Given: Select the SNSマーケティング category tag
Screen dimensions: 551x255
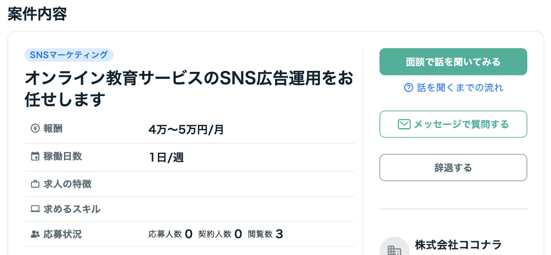Looking at the screenshot, I should (x=69, y=55).
